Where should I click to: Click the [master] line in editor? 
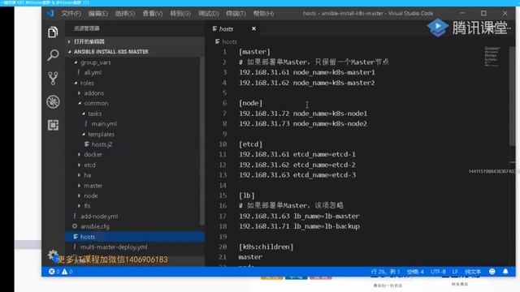tap(254, 52)
